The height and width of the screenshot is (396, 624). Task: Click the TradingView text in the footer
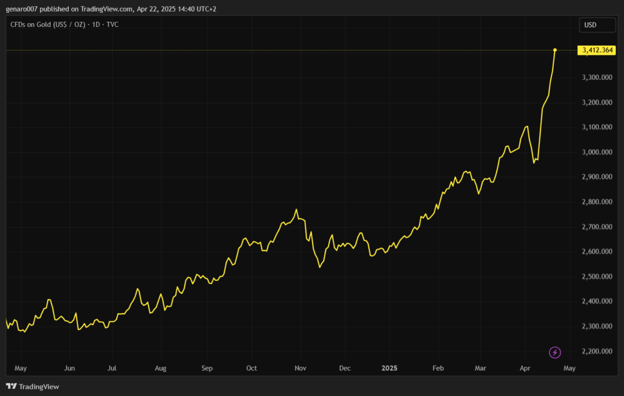39,387
